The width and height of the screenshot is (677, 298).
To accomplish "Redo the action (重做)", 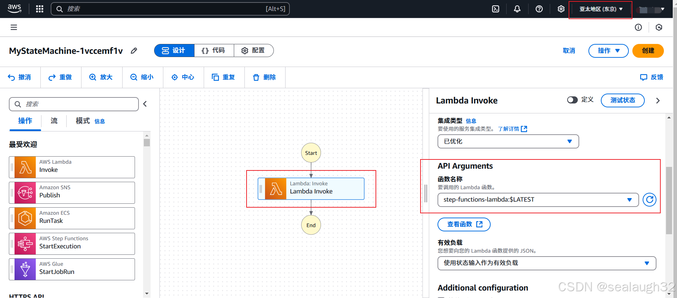I will [x=60, y=77].
